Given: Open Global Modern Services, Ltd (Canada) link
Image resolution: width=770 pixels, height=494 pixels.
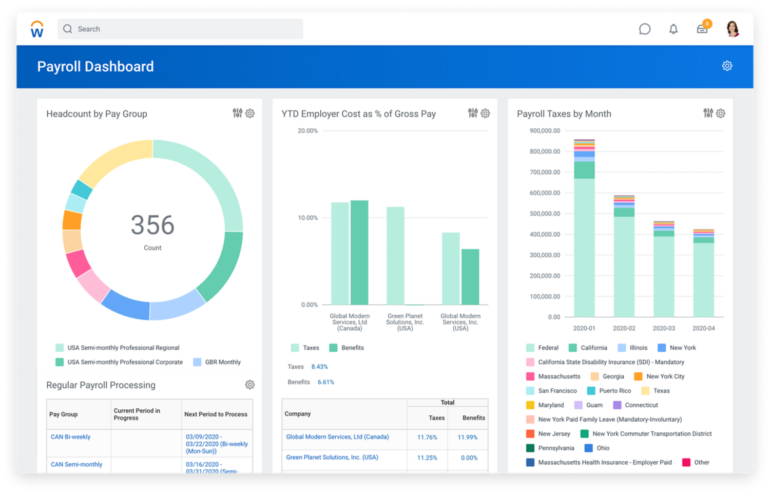Looking at the screenshot, I should pyautogui.click(x=337, y=437).
